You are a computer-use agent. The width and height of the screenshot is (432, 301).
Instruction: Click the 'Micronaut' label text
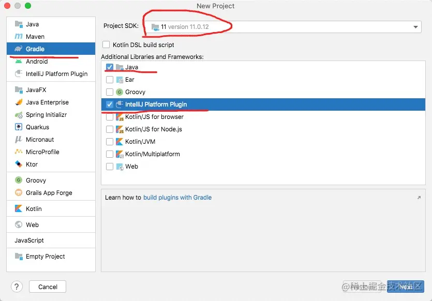coord(40,140)
